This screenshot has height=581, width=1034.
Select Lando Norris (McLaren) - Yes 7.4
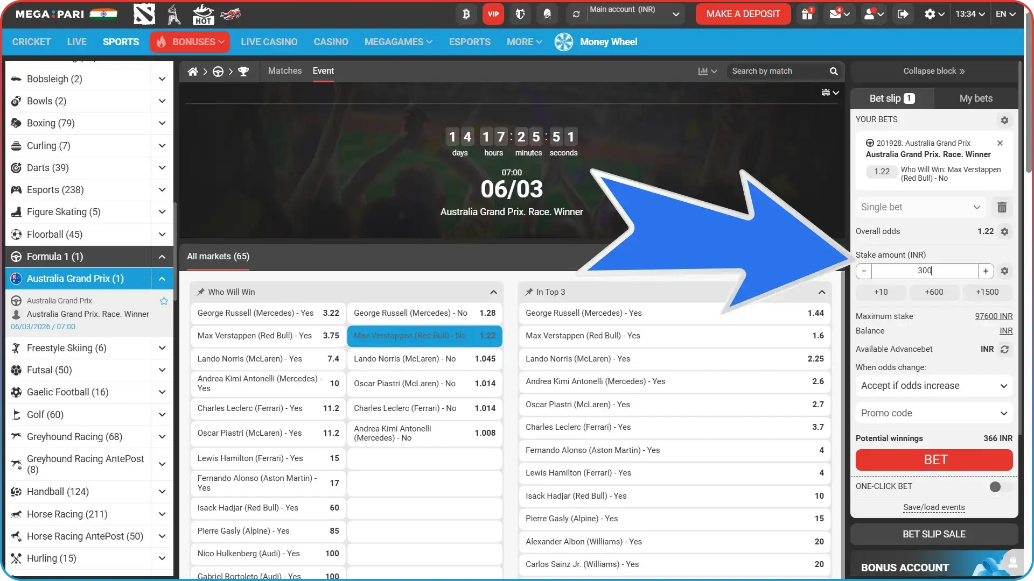coord(268,359)
